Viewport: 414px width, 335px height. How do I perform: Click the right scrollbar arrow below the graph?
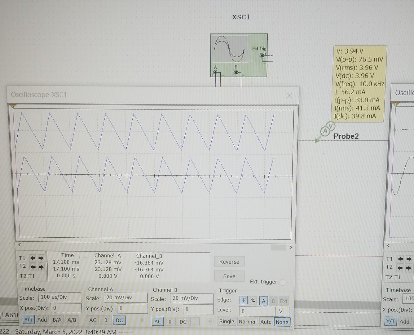click(291, 247)
